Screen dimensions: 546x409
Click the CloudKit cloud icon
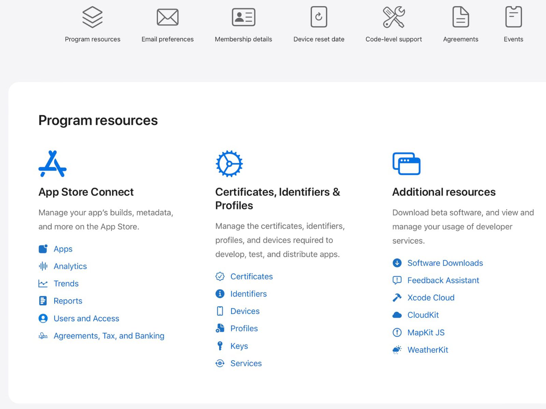tap(397, 315)
